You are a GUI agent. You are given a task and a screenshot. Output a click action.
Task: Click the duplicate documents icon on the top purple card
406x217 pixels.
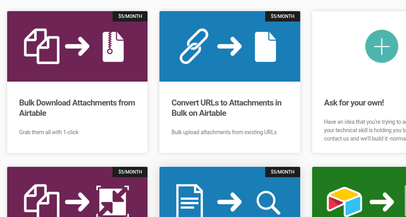coord(42,46)
